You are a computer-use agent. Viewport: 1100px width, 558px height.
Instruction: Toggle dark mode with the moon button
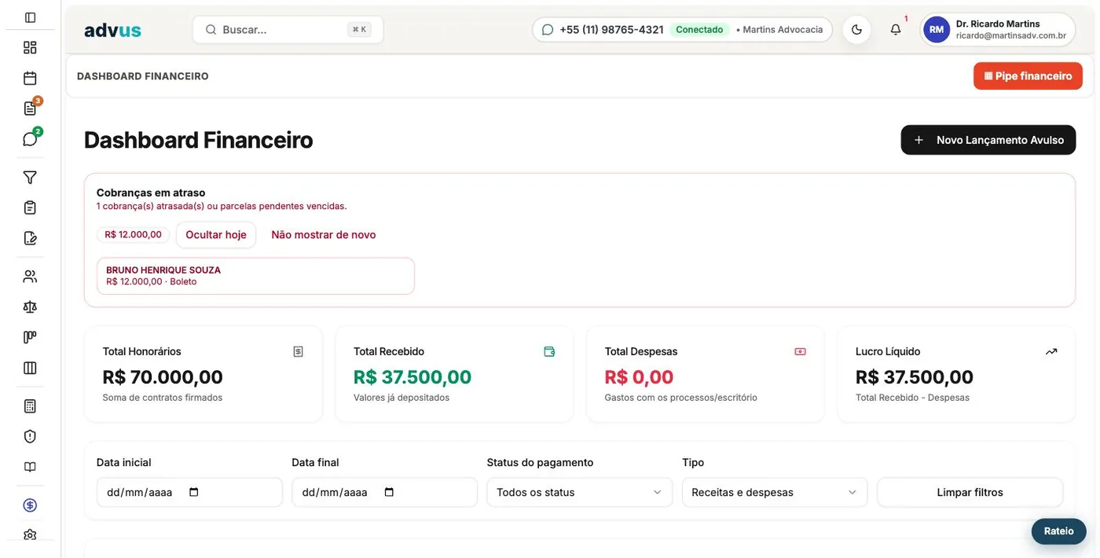(856, 30)
